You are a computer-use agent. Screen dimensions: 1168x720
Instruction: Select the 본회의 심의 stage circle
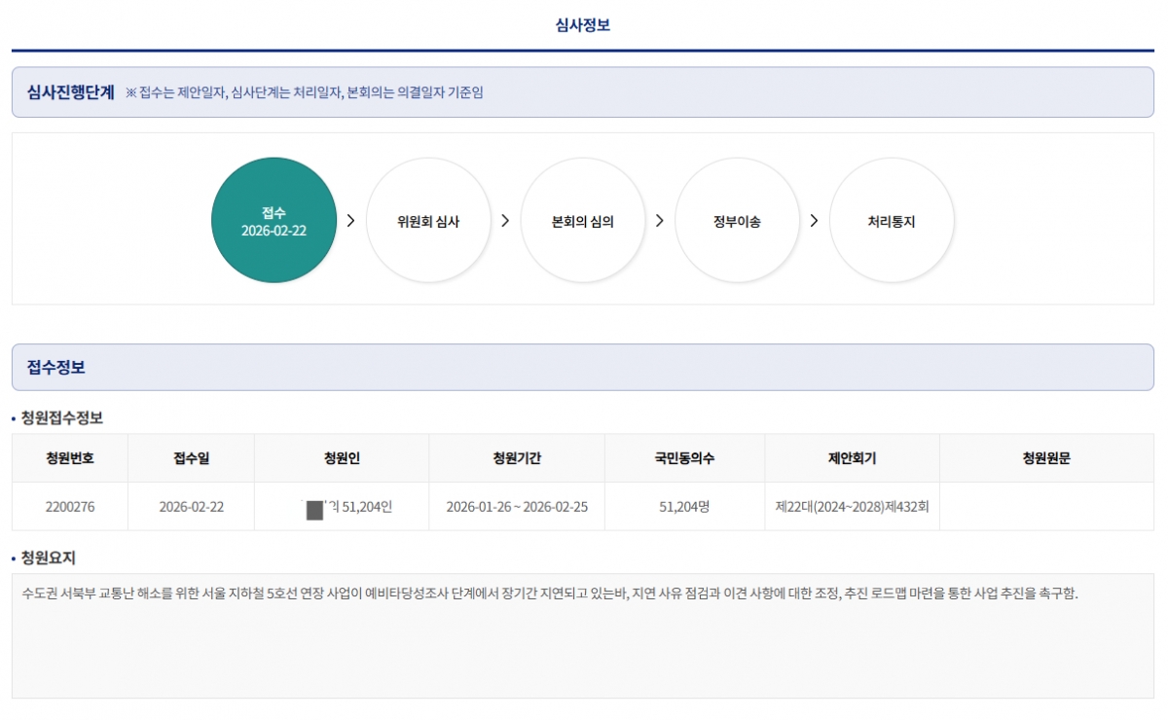pos(582,221)
